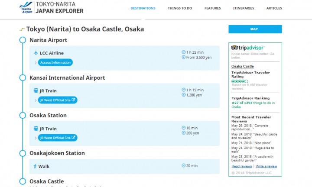Follow the Read reviews link
Image resolution: width=312 pixels, height=187 pixels.
(241, 166)
